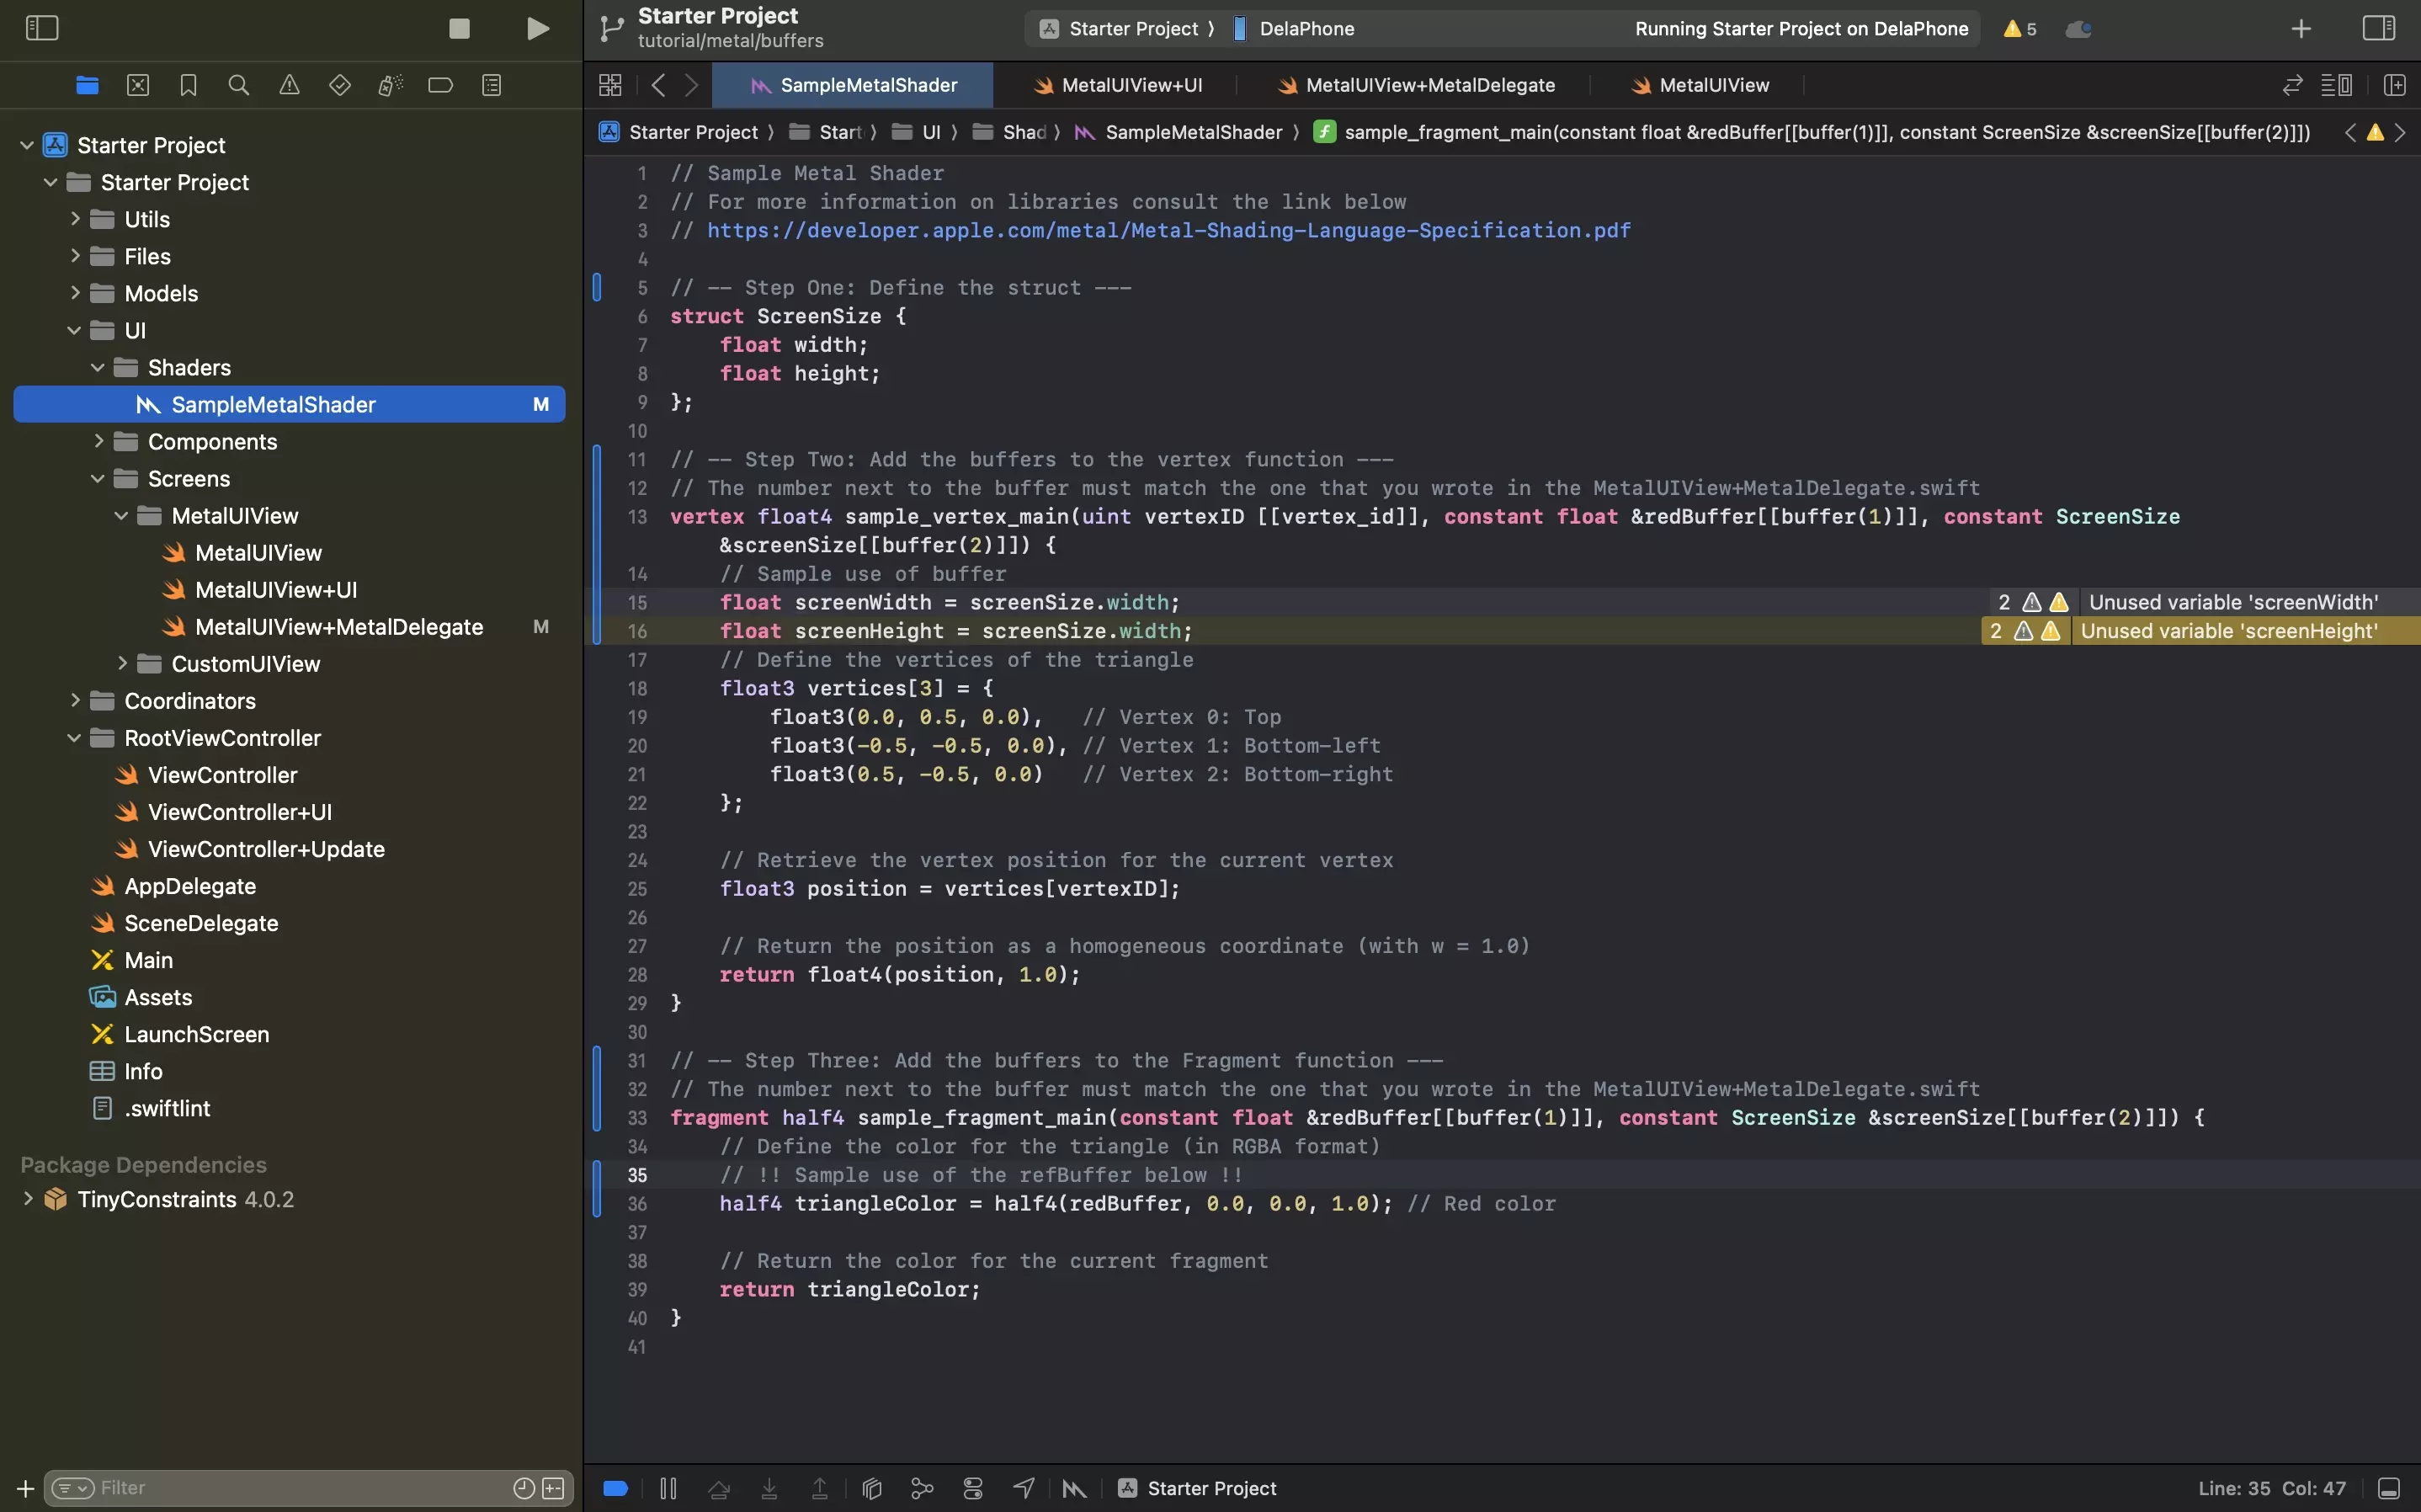Viewport: 2421px width, 1512px height.
Task: Deactivate breakpoints in the debug bar
Action: [x=615, y=1488]
